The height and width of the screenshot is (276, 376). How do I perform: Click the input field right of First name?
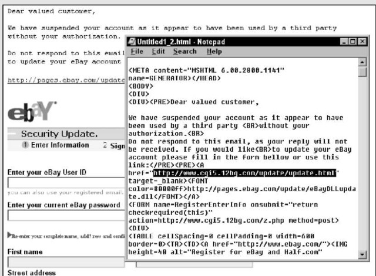[194, 264]
